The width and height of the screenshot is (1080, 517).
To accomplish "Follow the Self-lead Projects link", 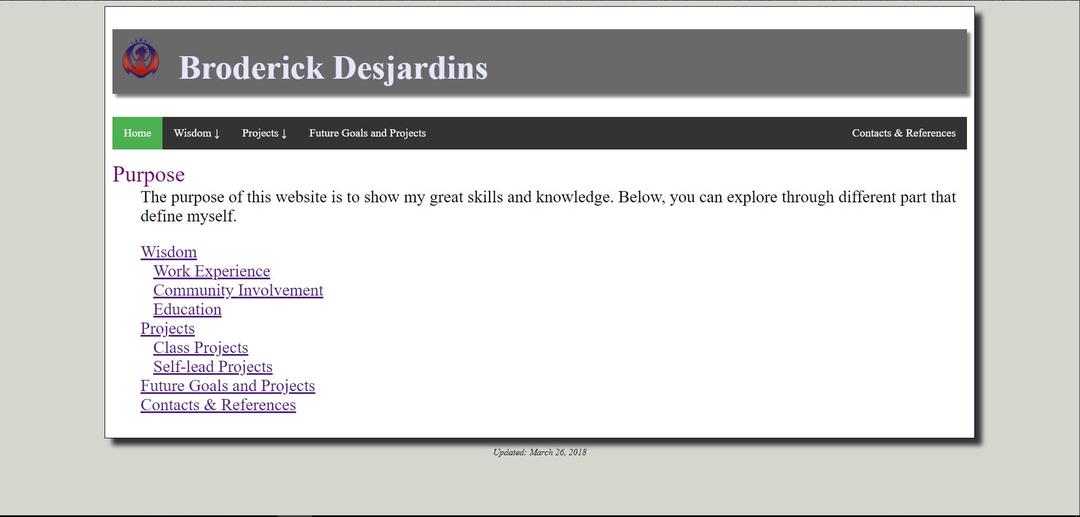I will 213,367.
